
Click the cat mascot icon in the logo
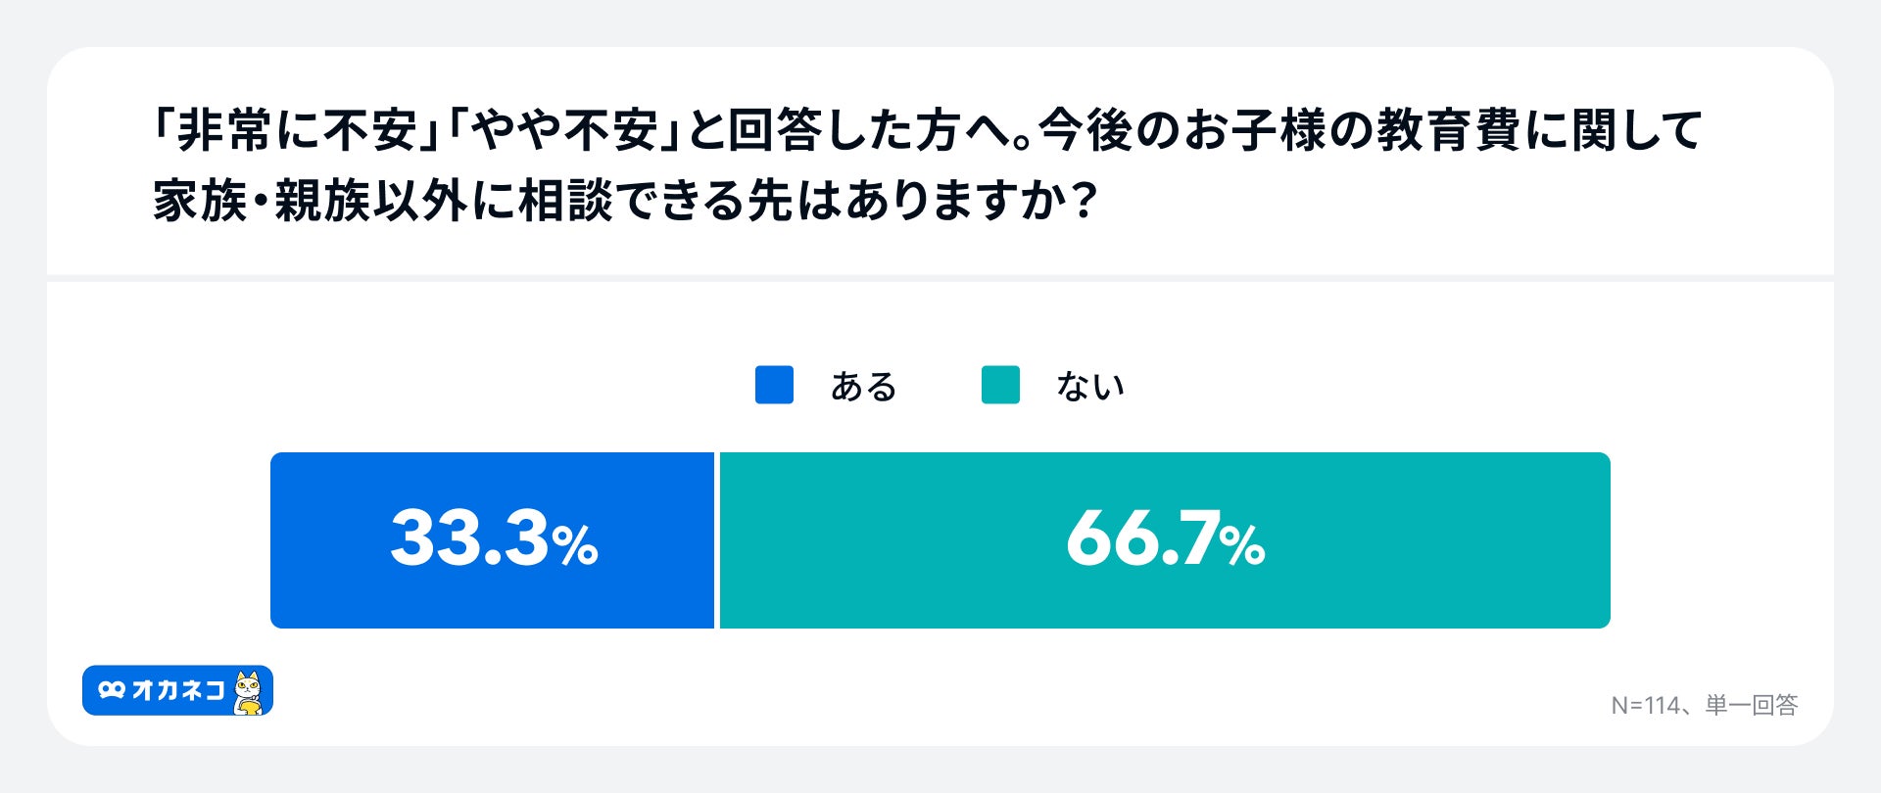(248, 692)
